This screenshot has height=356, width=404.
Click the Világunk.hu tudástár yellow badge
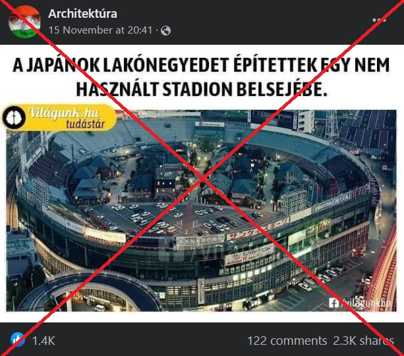click(59, 118)
